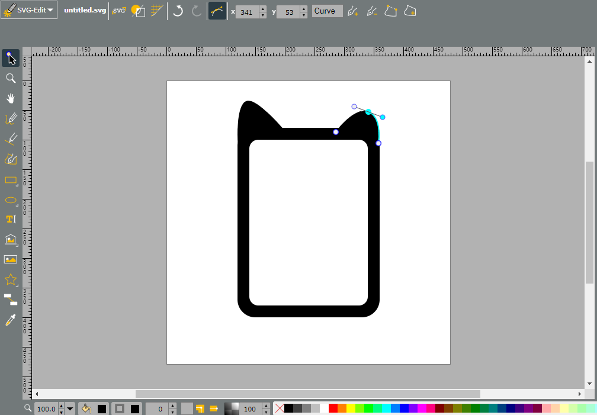Select the Text tool

11,219
